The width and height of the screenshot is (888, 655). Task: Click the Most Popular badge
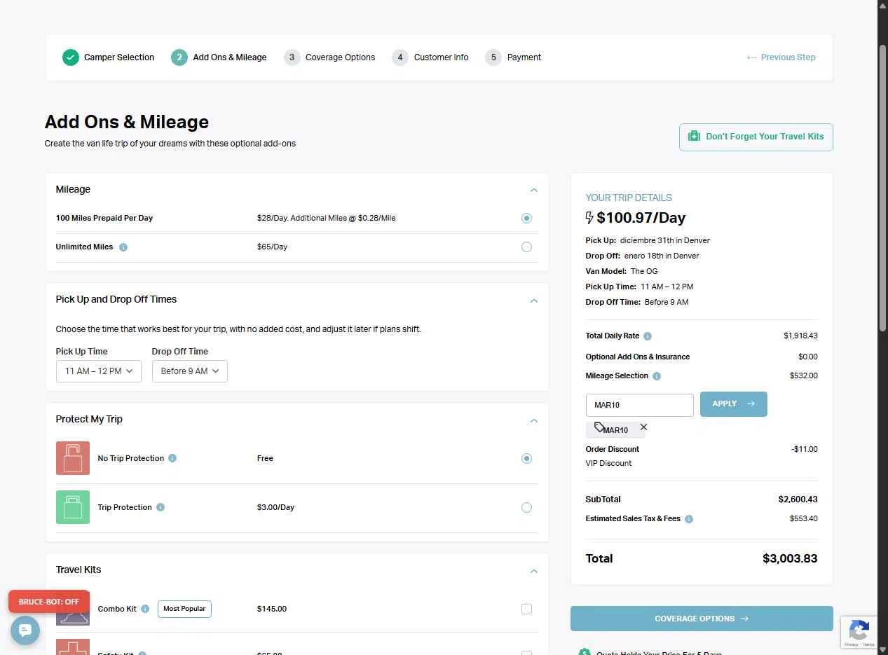click(x=184, y=609)
